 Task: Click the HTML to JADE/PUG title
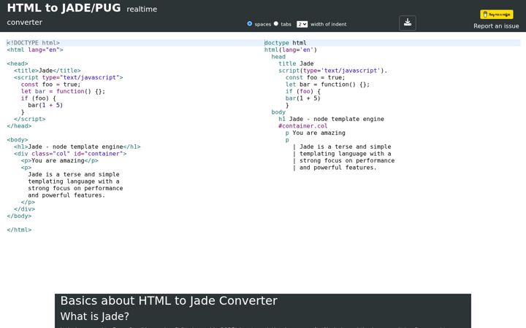(64, 8)
